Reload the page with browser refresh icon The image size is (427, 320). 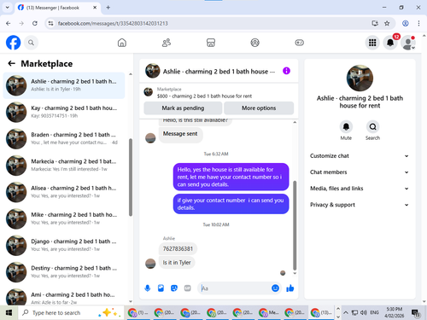35,23
